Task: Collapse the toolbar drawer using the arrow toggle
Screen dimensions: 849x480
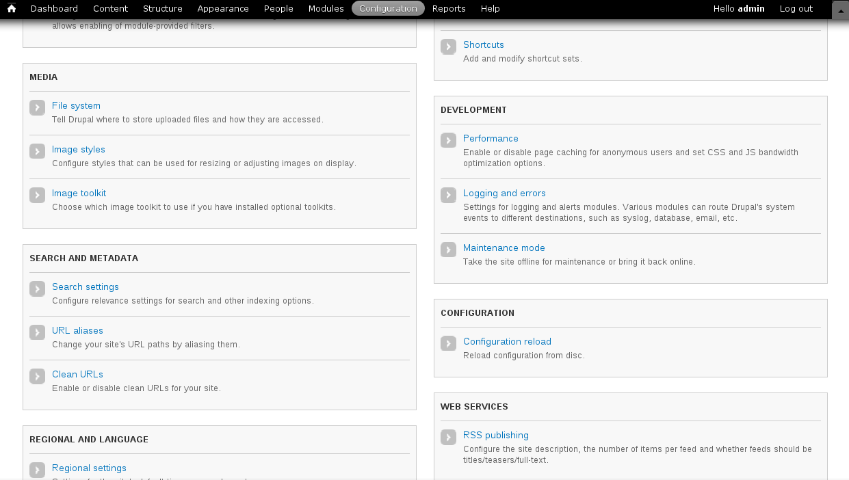Action: (x=839, y=10)
